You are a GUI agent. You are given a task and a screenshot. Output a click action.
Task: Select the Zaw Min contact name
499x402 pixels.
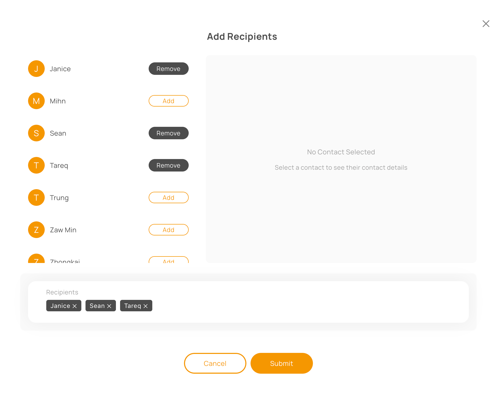pyautogui.click(x=63, y=230)
